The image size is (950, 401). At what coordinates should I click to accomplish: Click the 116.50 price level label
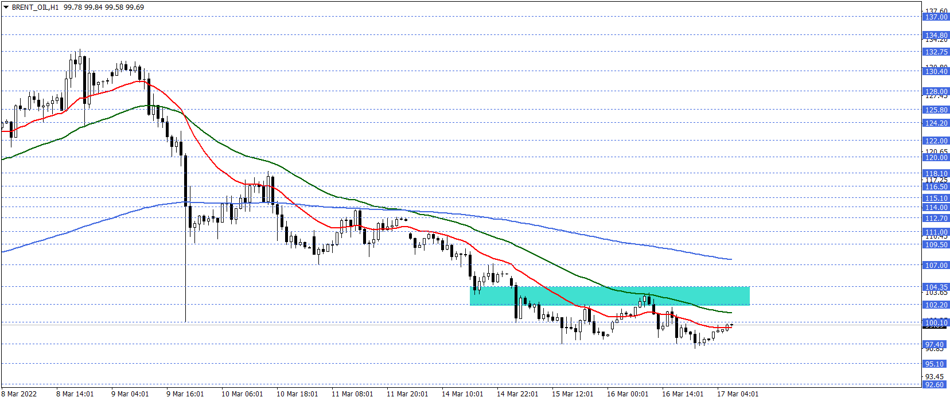click(936, 187)
